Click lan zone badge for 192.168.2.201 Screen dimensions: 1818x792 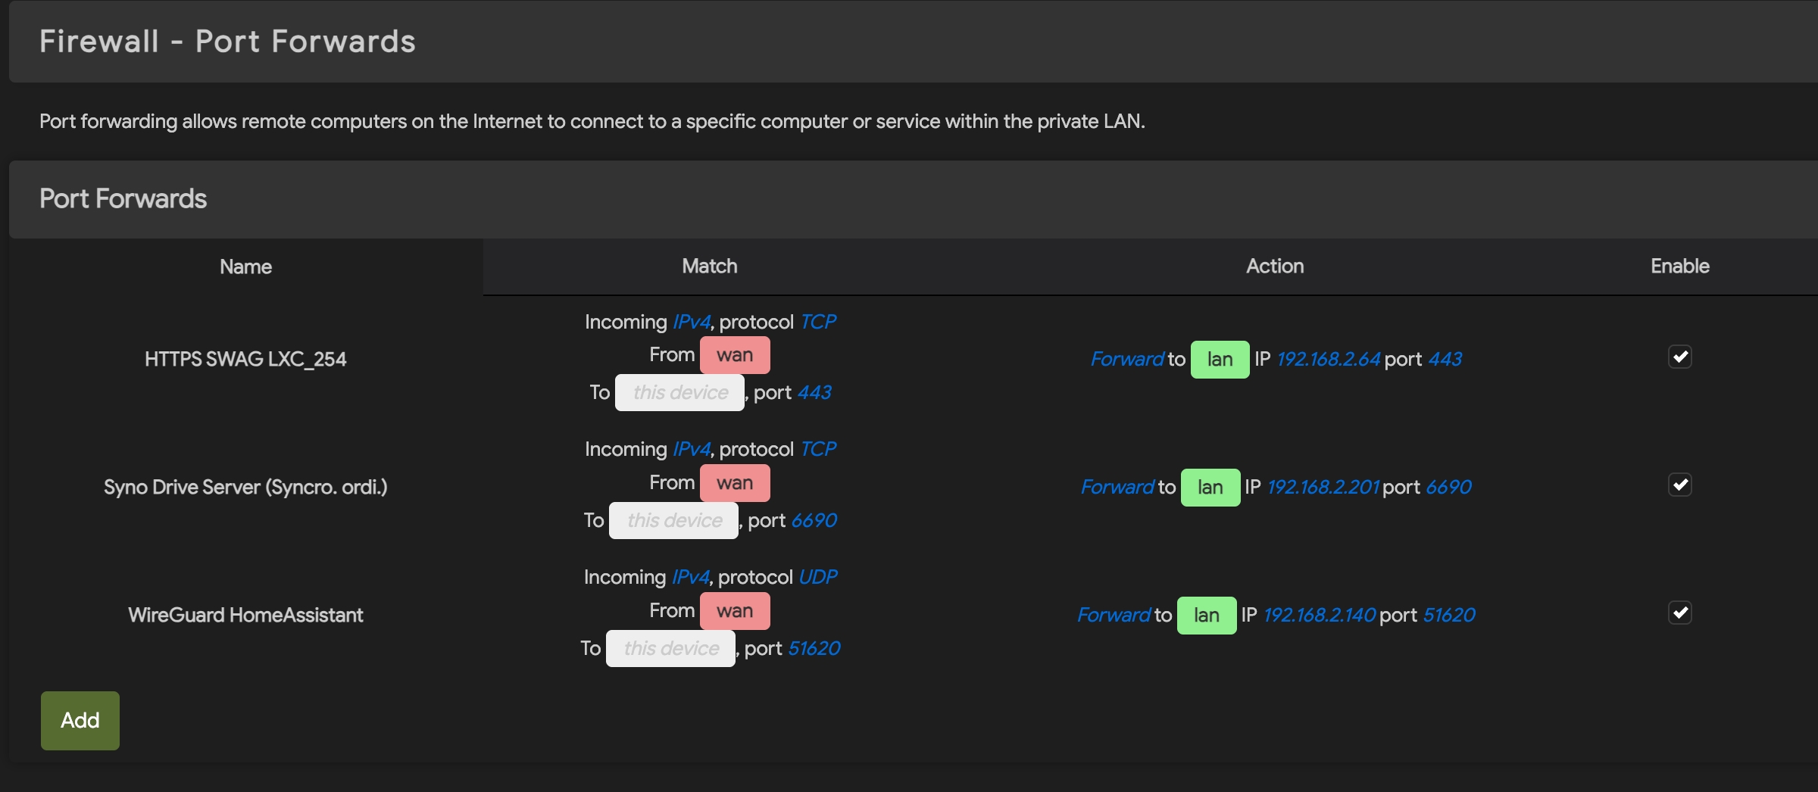pos(1210,488)
